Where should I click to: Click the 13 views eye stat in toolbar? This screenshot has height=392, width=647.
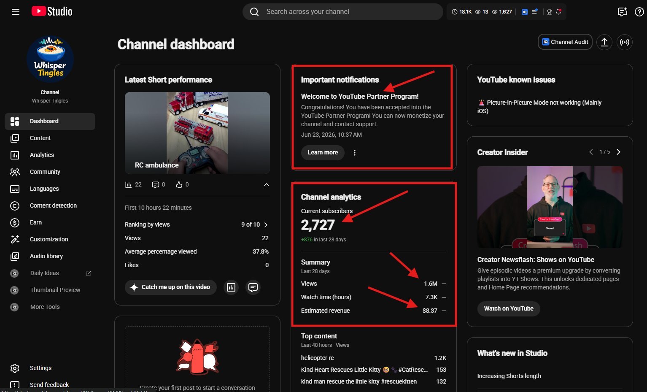[482, 12]
